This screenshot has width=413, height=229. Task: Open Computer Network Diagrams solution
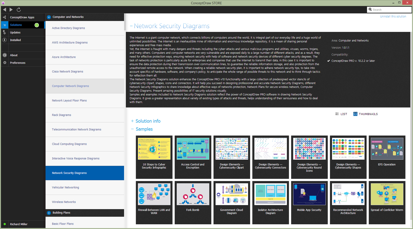[85, 86]
